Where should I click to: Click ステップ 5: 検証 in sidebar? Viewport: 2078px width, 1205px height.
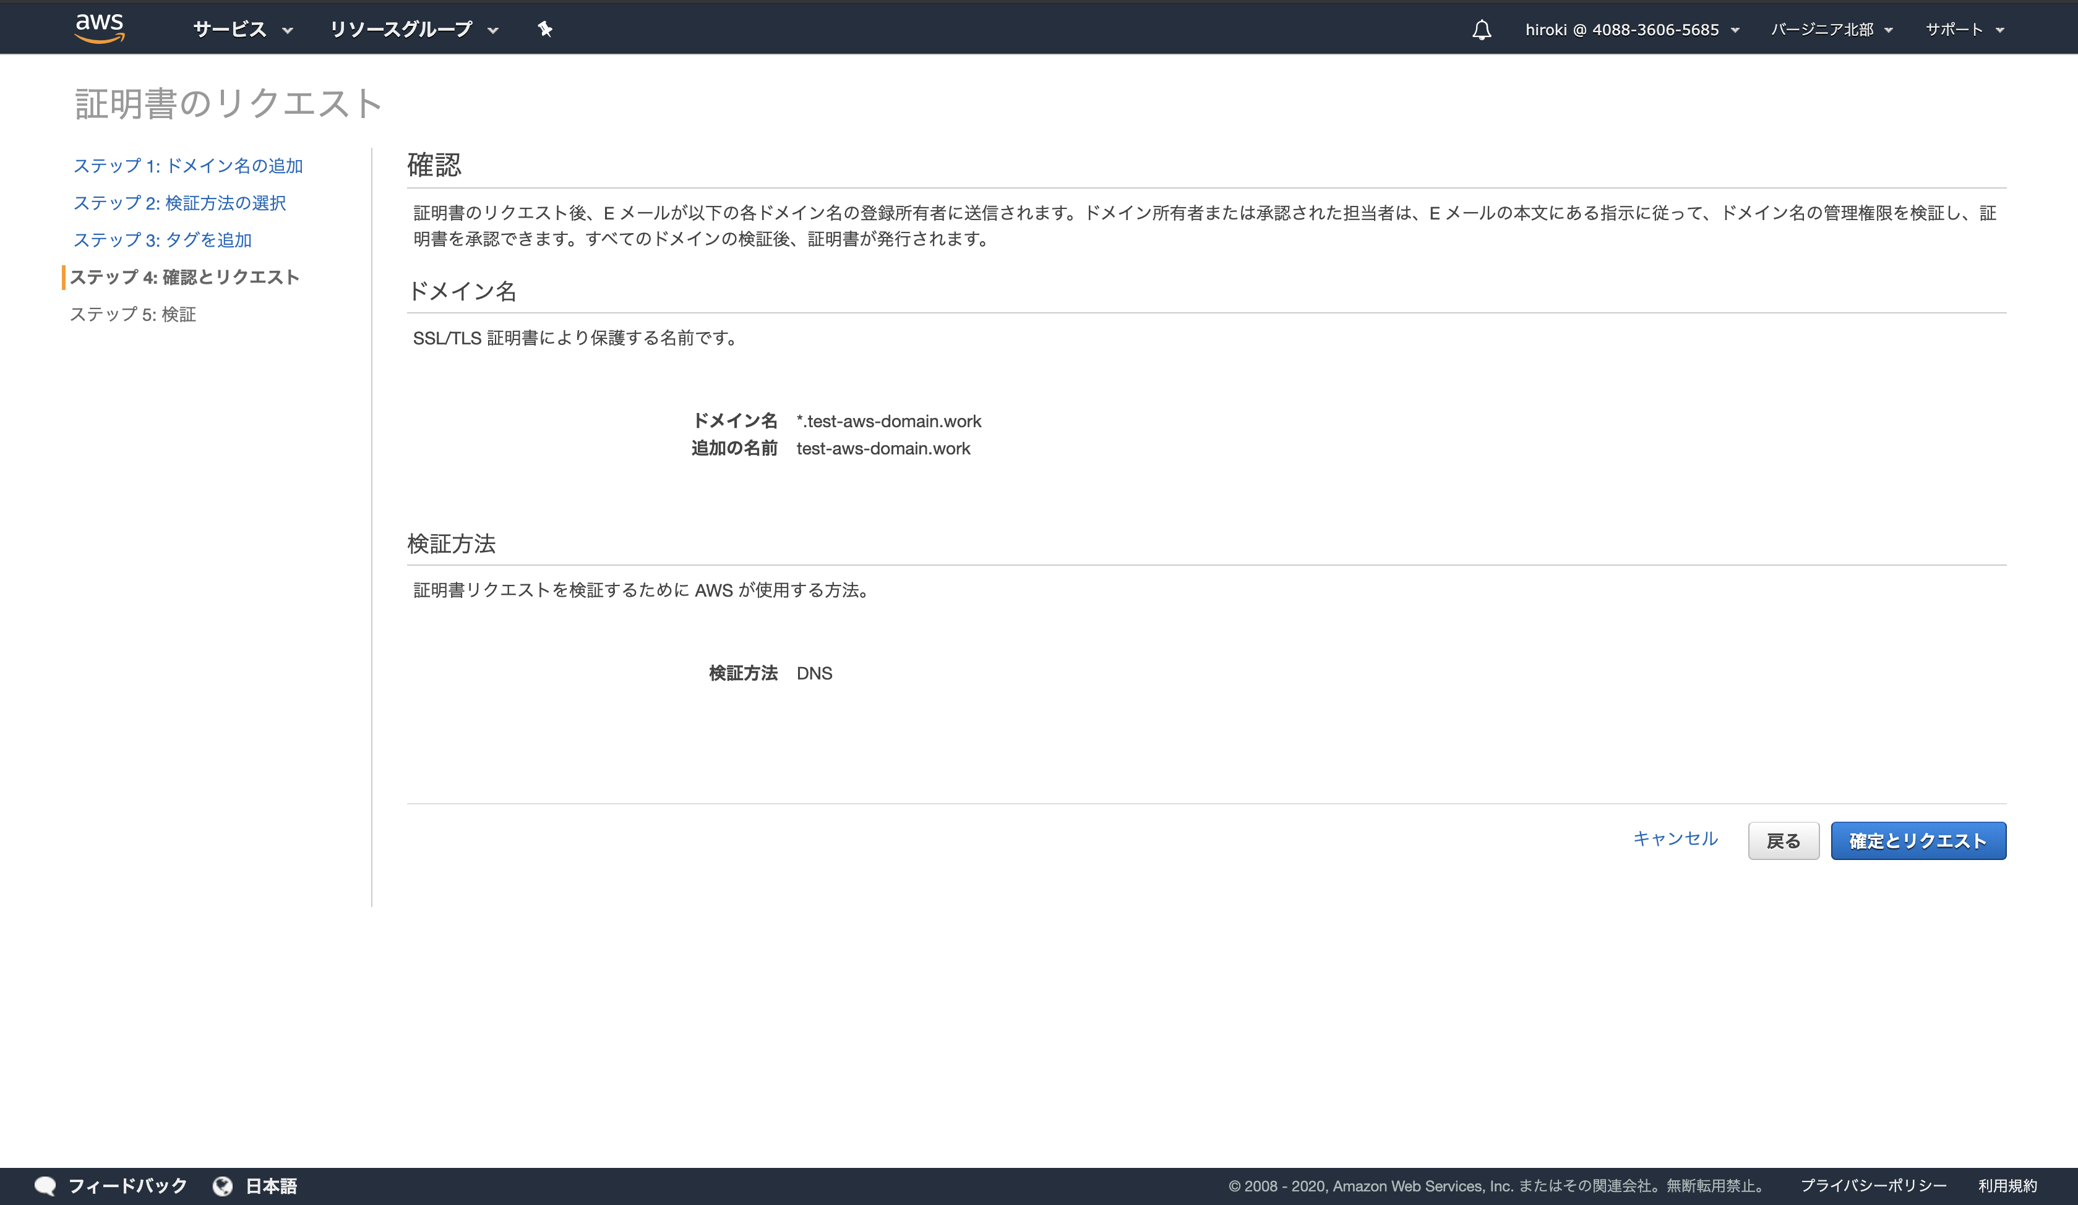click(133, 314)
